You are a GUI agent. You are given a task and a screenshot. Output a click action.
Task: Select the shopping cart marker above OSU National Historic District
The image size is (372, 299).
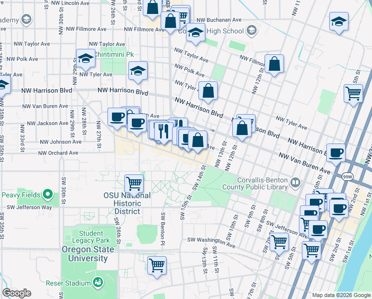[x=134, y=184]
